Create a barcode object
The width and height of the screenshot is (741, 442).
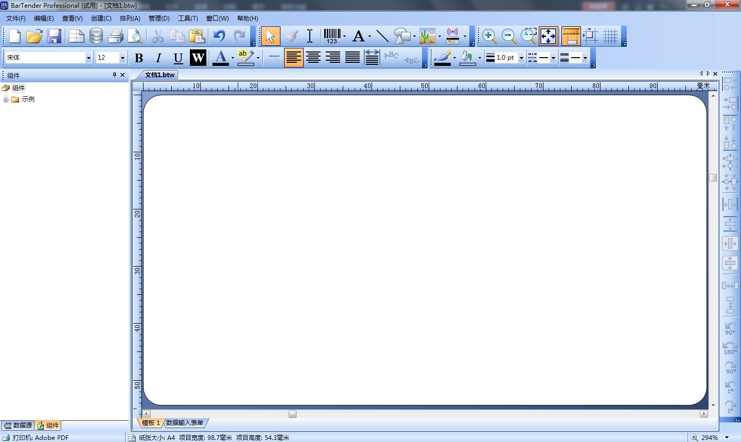[332, 36]
